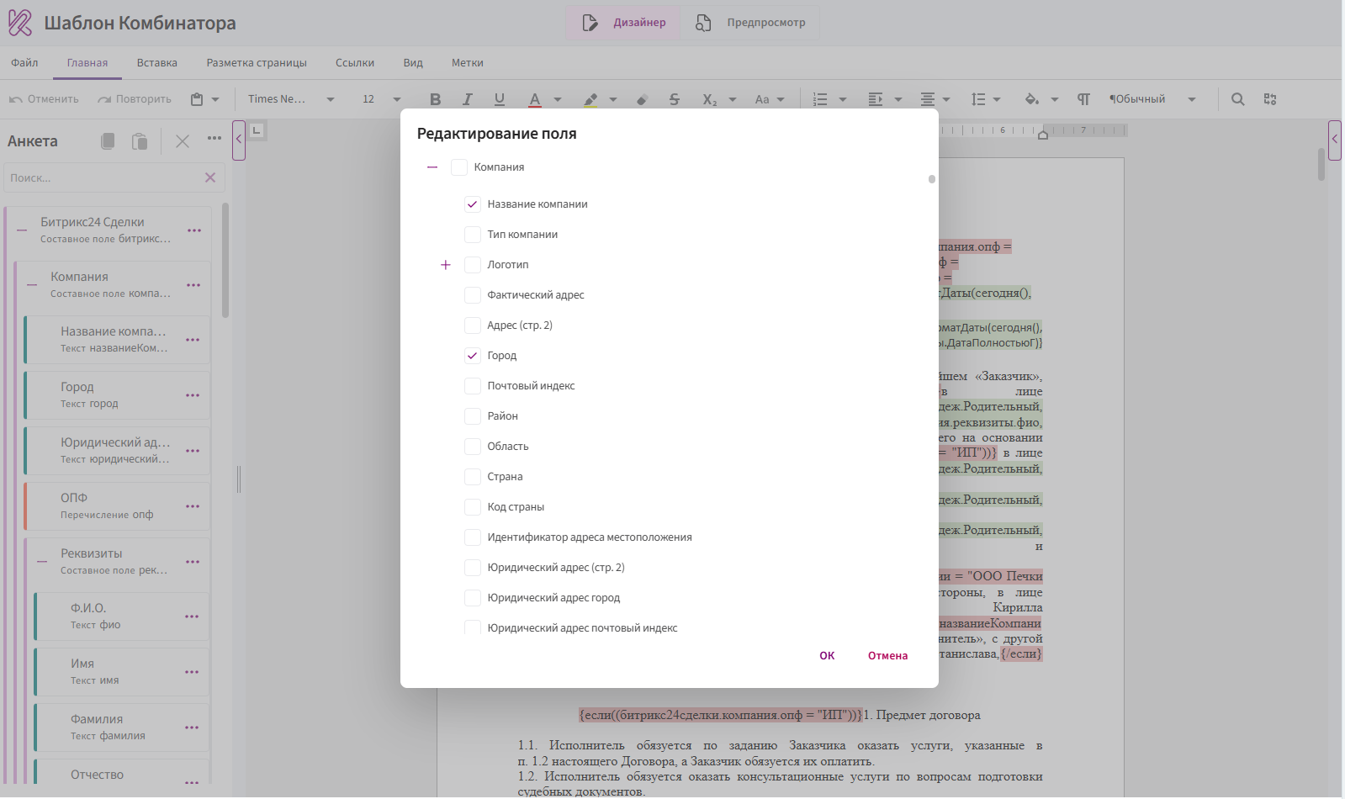Open the Вставка ribbon tab
1345x799 pixels.
tap(157, 63)
